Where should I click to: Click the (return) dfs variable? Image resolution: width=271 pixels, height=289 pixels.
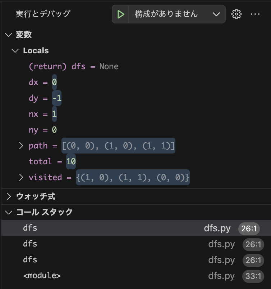73,66
